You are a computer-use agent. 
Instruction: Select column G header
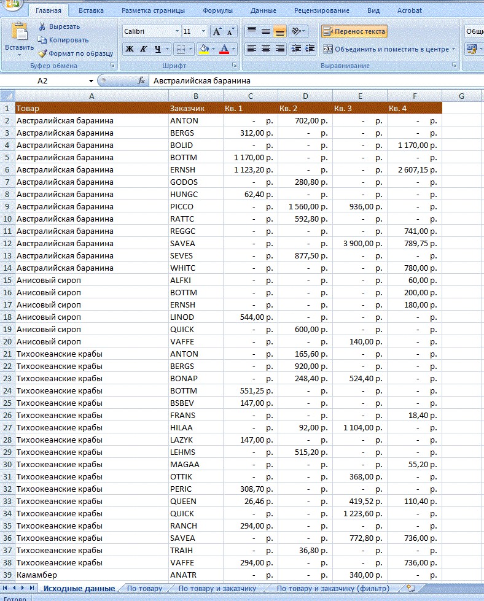461,96
